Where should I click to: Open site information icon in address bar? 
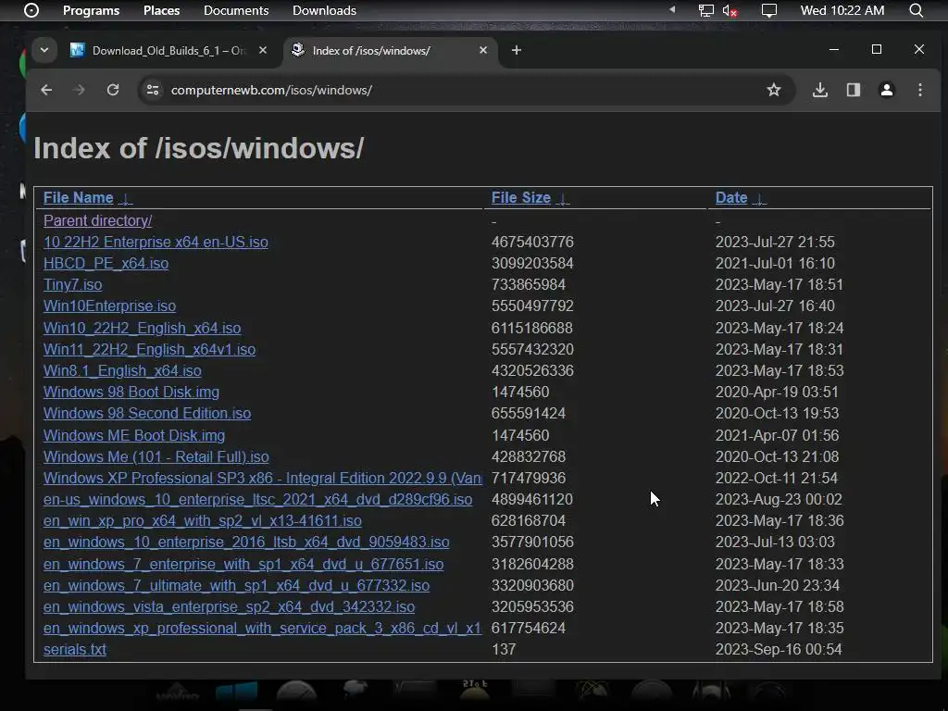153,90
